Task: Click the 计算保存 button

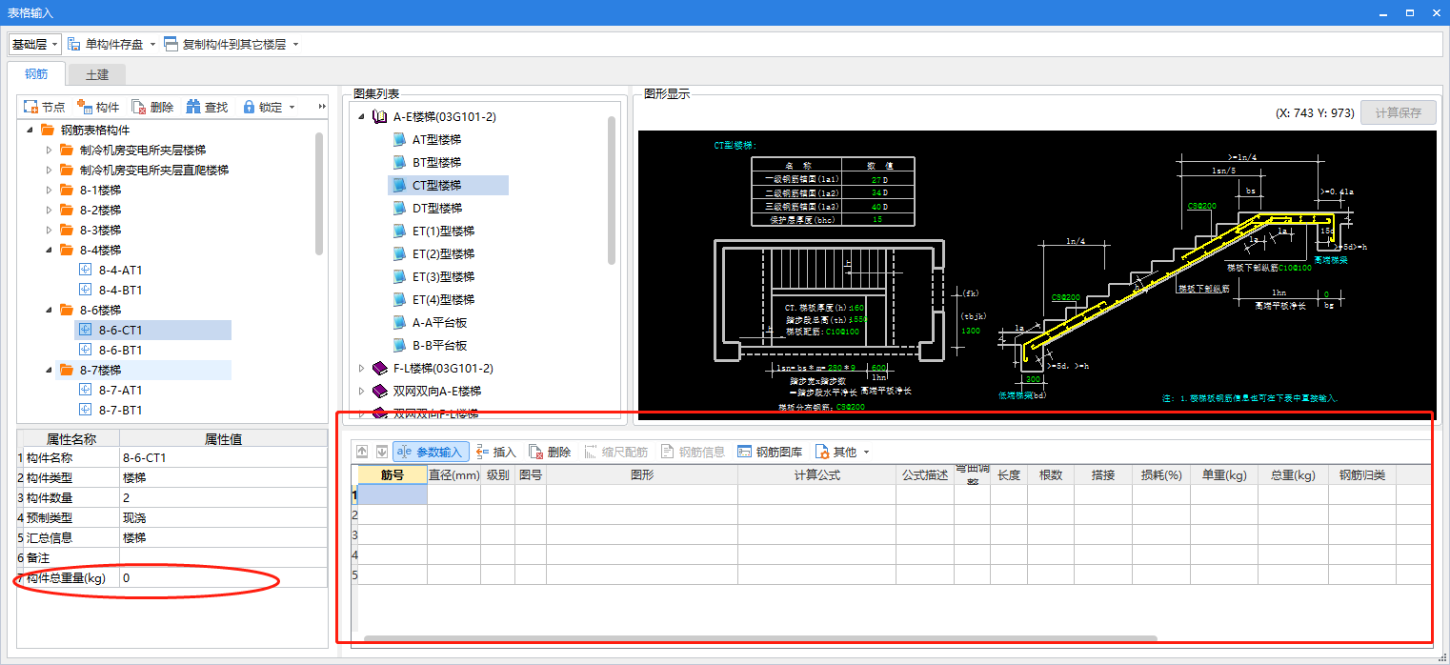Action: point(1398,112)
